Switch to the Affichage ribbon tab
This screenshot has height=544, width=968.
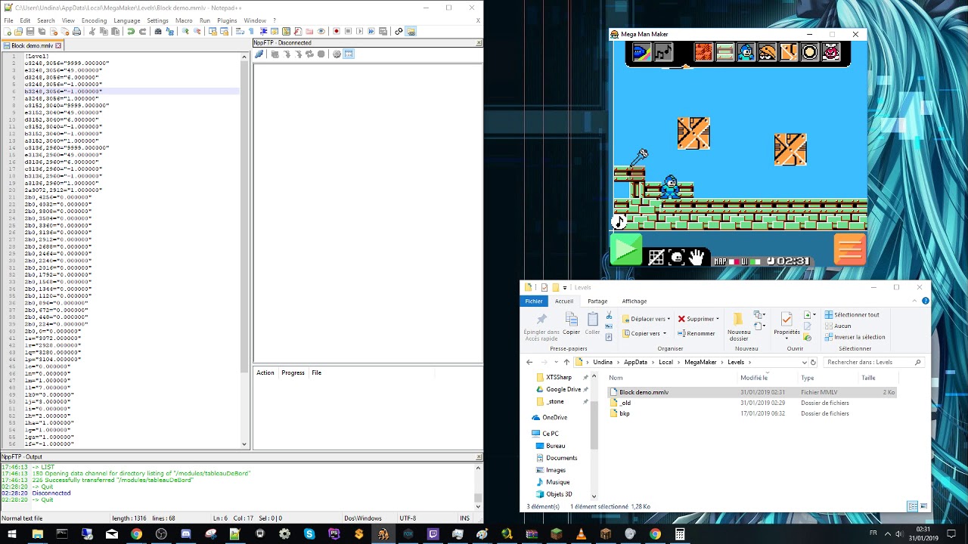pyautogui.click(x=634, y=301)
